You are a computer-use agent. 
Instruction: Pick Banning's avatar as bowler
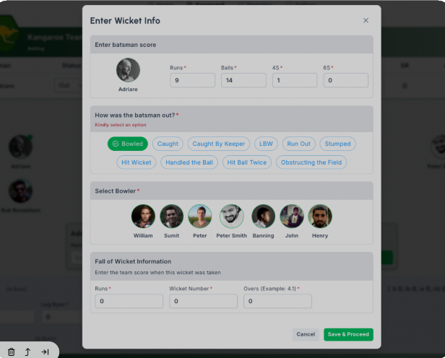point(263,217)
